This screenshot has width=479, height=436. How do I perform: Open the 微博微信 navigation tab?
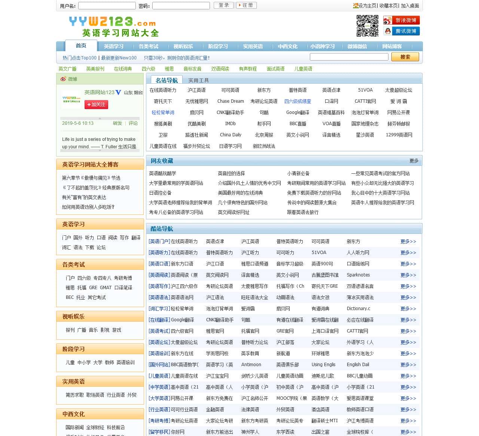click(357, 46)
